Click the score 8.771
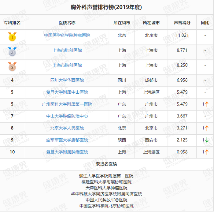This screenshot has height=213, width=214. click(x=182, y=50)
